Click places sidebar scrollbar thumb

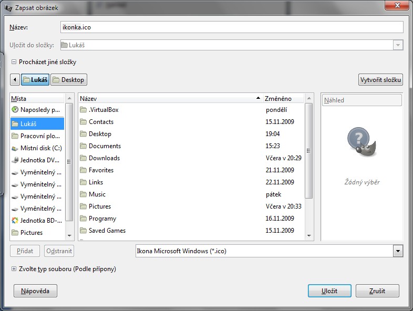[x=69, y=162]
